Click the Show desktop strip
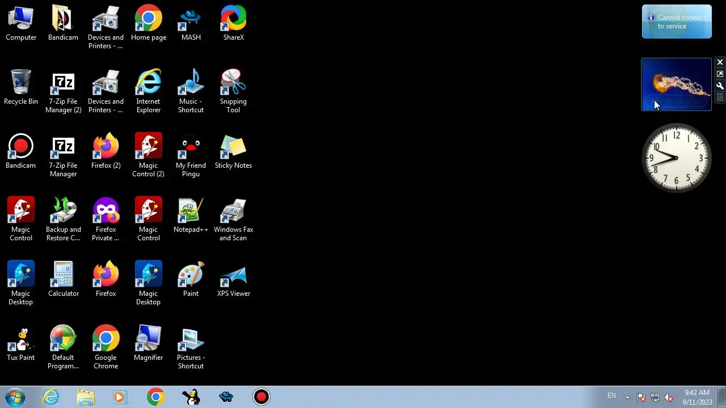Image resolution: width=726 pixels, height=408 pixels. (x=721, y=397)
